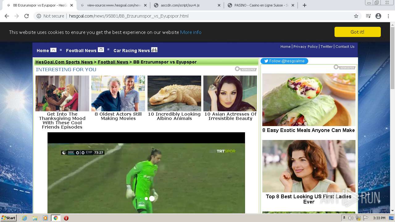Click the football icon beside Football News

pyautogui.click(x=101, y=50)
